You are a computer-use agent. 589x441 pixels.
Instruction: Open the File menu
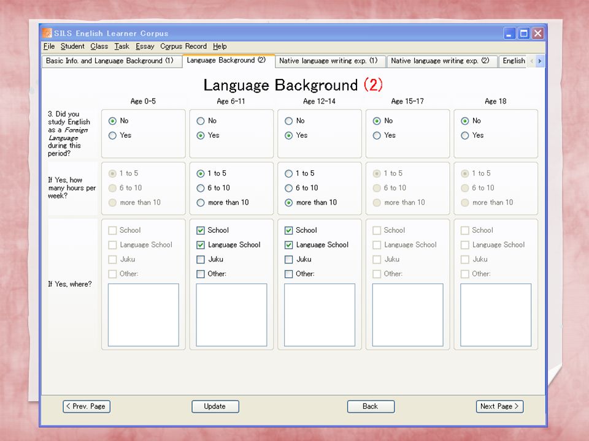pos(49,46)
